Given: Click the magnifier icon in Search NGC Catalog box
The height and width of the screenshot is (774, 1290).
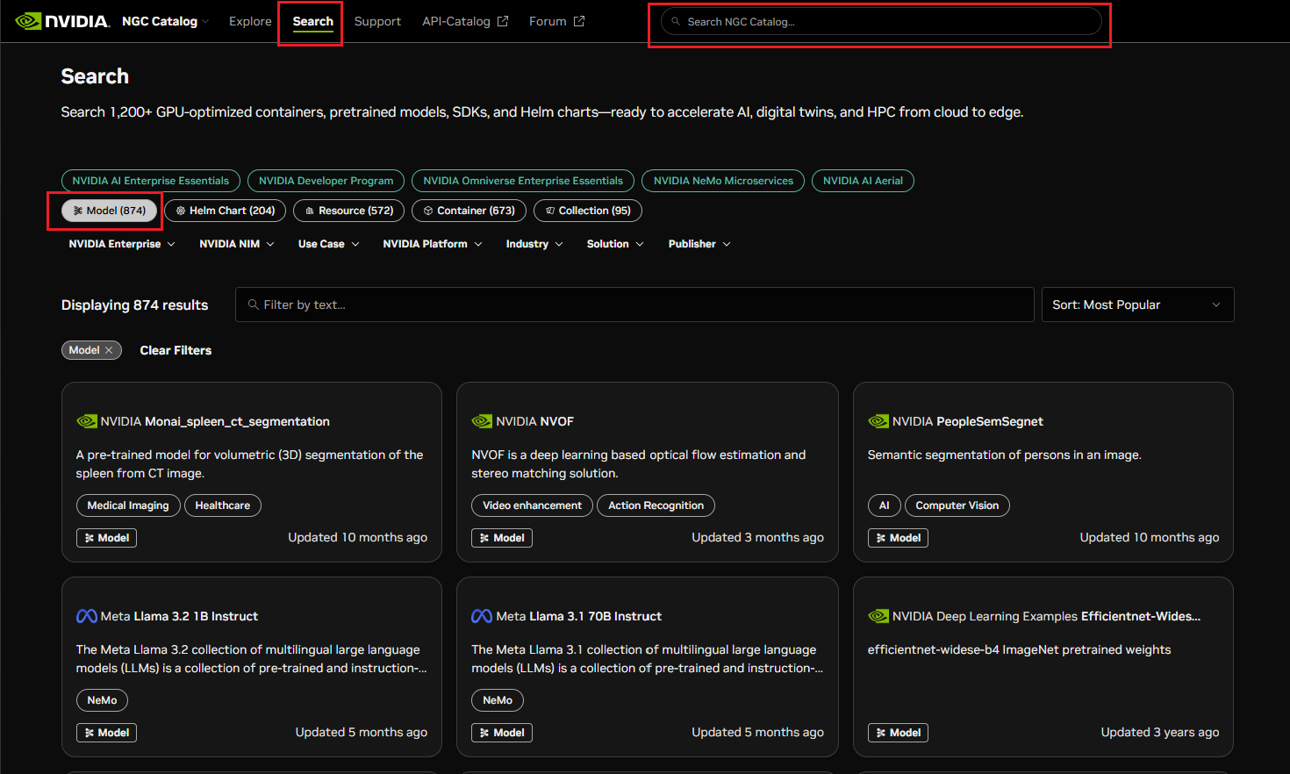Looking at the screenshot, I should tap(676, 21).
